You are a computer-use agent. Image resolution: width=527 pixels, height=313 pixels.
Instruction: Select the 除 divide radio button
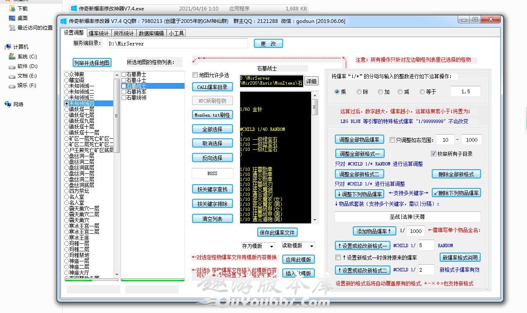point(359,92)
